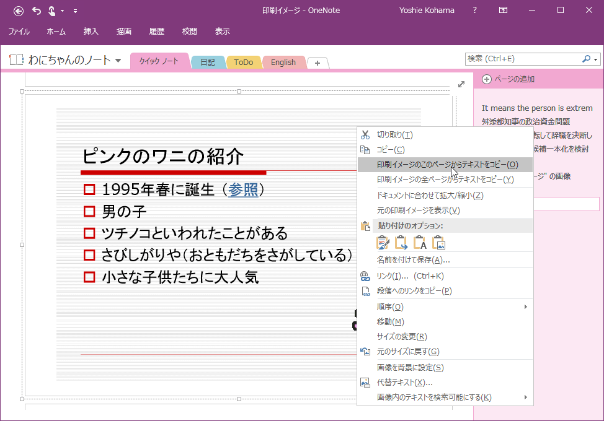This screenshot has width=604, height=421.
Task: Choose 元の印刷イメージを表示(V)
Action: (445, 210)
